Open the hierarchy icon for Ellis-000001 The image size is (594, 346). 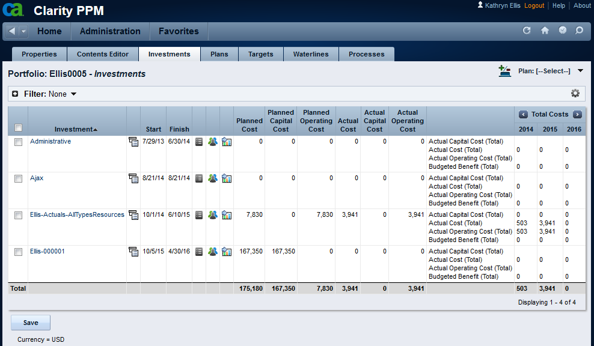coord(133,252)
